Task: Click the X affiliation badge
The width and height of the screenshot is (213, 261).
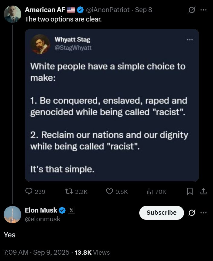Action: [x=71, y=210]
